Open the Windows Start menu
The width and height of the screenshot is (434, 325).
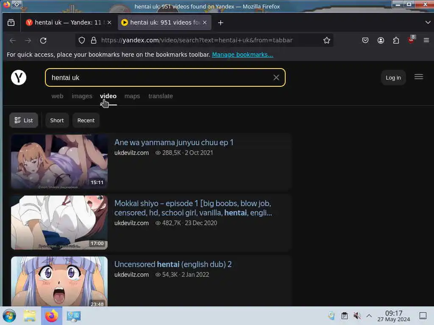click(9, 316)
